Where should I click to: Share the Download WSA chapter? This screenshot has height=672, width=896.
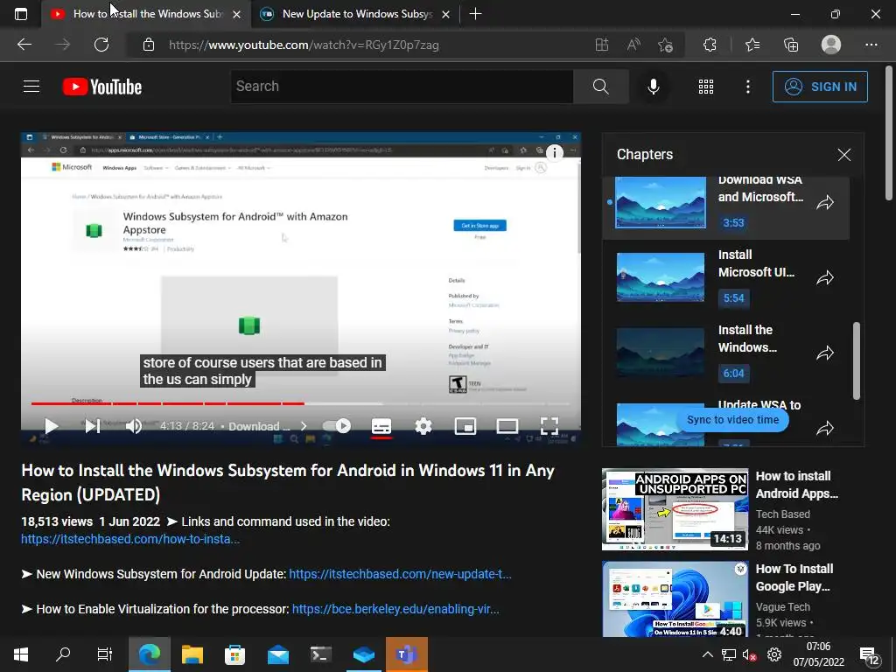click(825, 202)
